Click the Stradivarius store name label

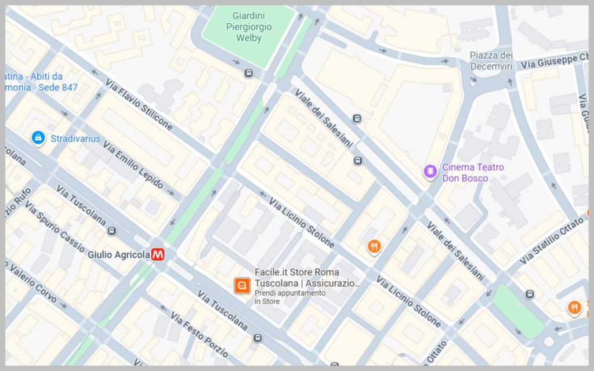click(x=76, y=139)
